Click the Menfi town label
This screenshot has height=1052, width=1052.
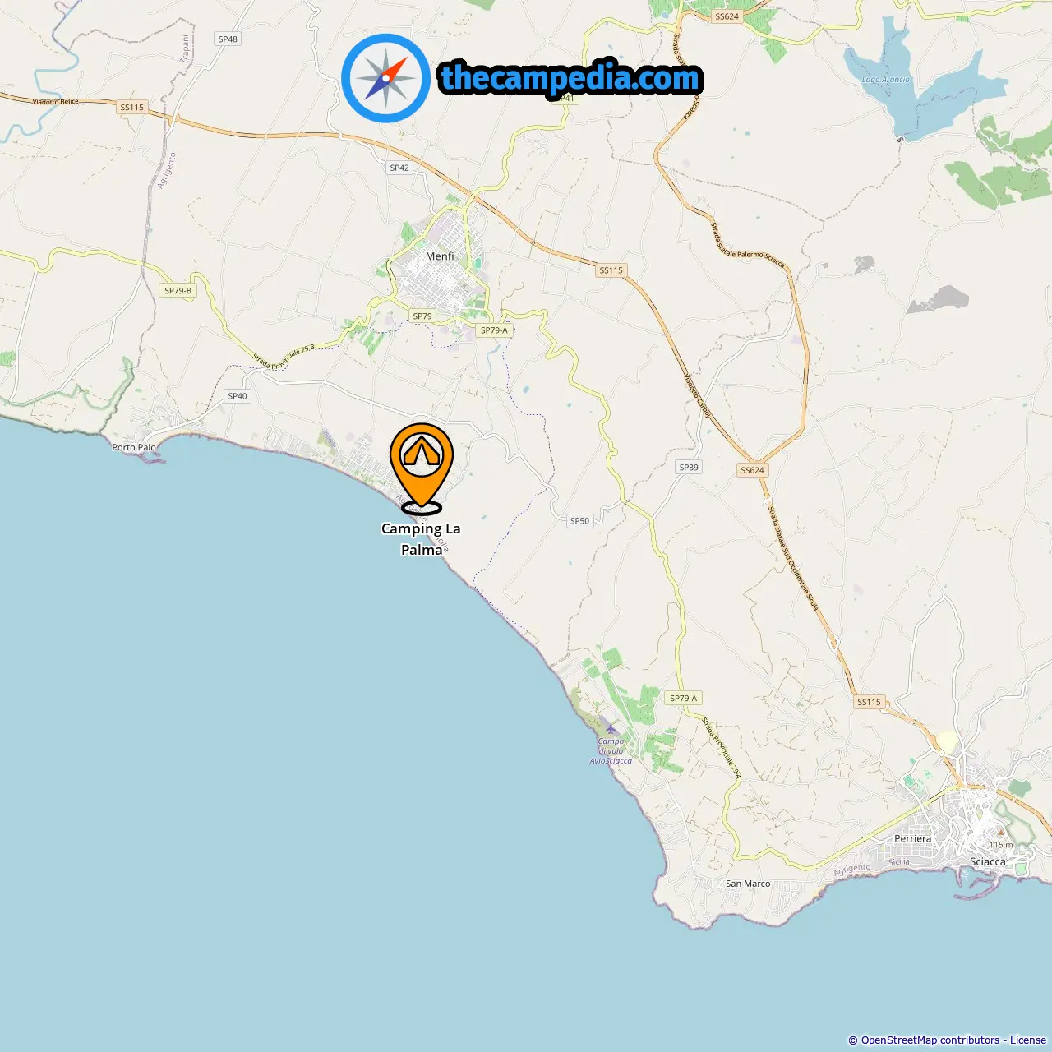(x=440, y=256)
